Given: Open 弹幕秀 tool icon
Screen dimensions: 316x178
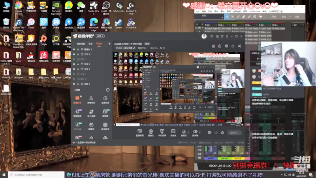Looking at the screenshot, I should tap(91, 126).
